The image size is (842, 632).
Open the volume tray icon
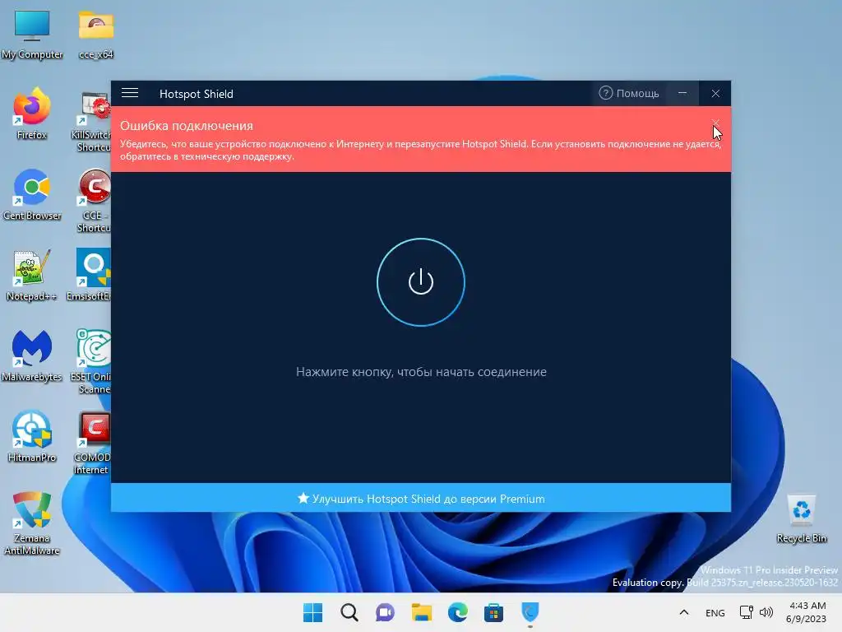point(766,612)
